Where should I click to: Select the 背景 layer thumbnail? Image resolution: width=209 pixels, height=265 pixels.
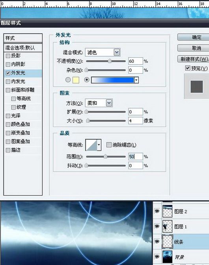point(167,257)
